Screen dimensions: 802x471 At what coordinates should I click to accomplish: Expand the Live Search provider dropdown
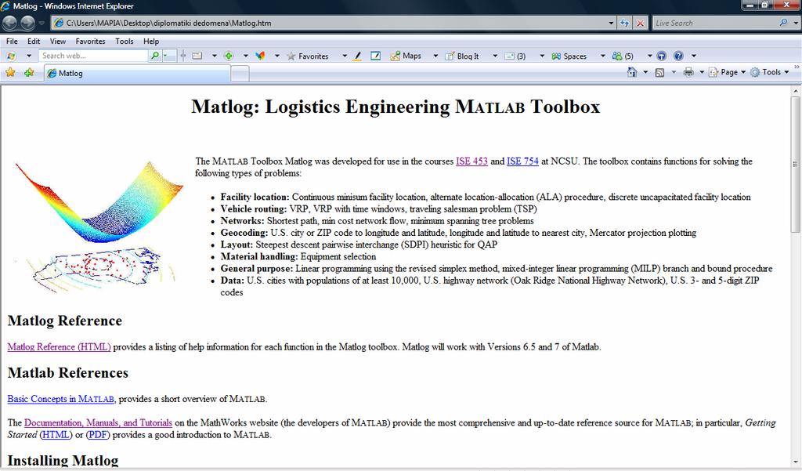point(796,23)
